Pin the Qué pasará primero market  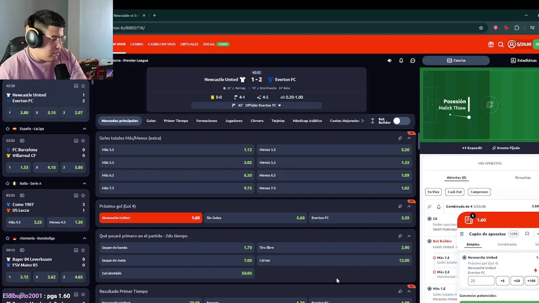[x=400, y=236]
